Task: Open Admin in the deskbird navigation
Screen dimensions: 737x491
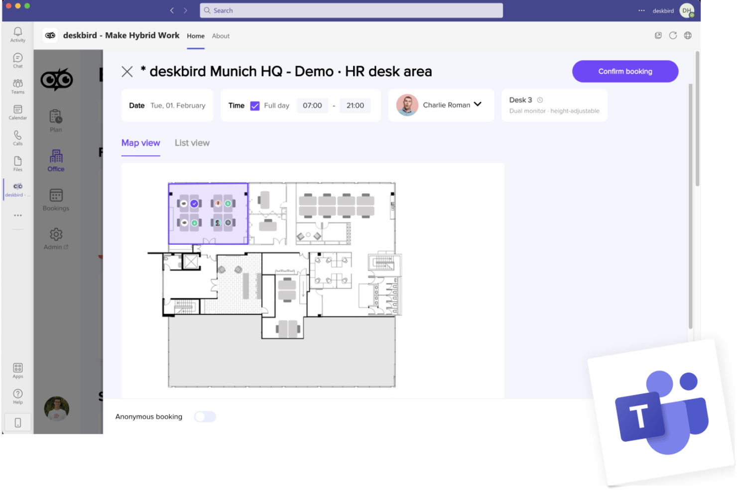Action: [x=56, y=239]
